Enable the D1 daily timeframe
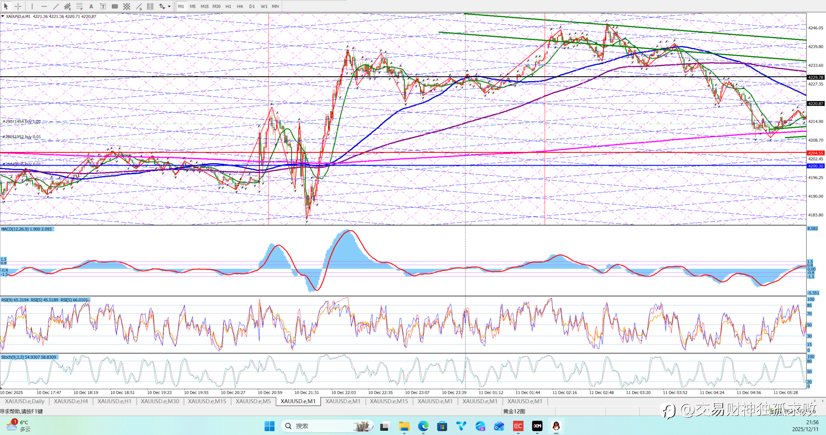 pyautogui.click(x=252, y=6)
